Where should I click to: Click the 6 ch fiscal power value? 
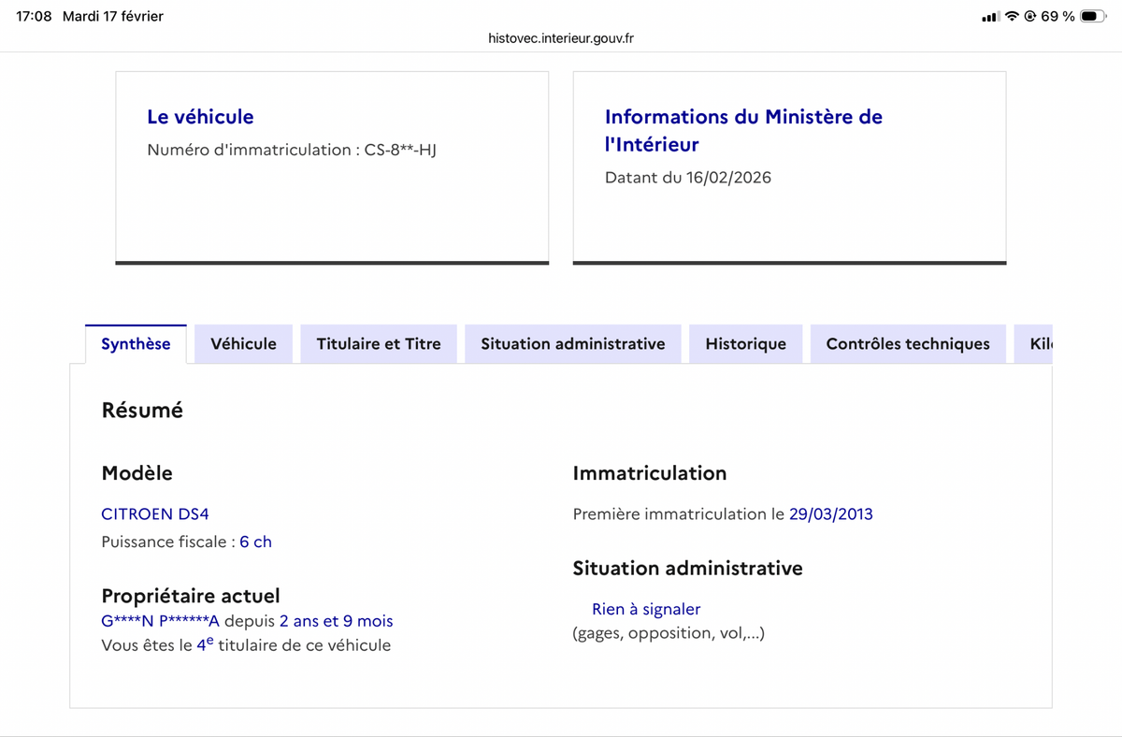255,542
